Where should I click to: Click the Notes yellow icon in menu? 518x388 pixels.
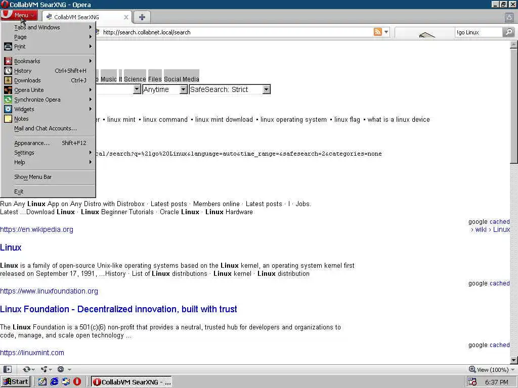click(8, 118)
